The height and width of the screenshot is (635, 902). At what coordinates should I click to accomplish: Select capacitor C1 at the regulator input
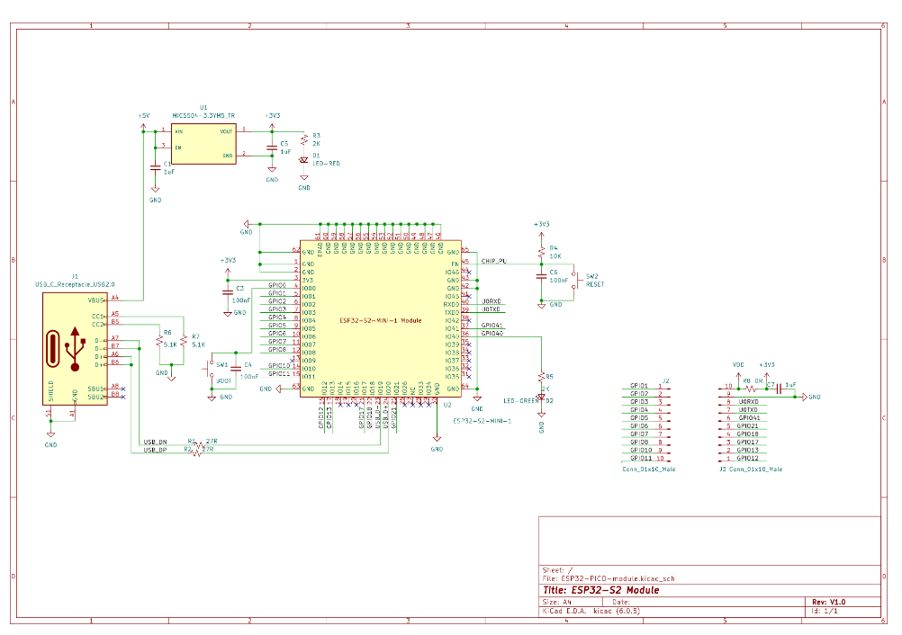click(x=155, y=168)
